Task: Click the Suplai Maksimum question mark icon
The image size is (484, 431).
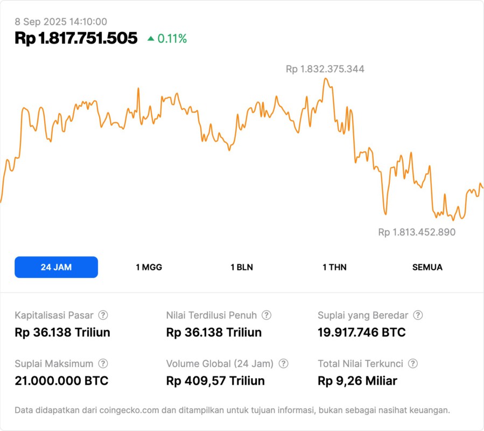Action: pyautogui.click(x=103, y=364)
